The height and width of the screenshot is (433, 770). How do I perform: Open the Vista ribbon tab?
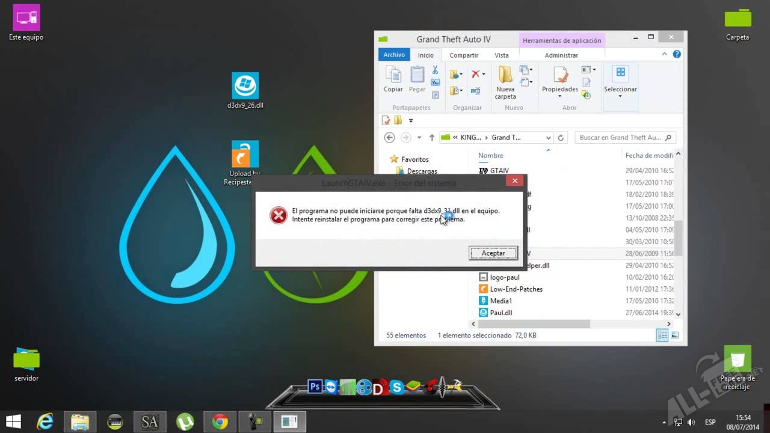(501, 55)
